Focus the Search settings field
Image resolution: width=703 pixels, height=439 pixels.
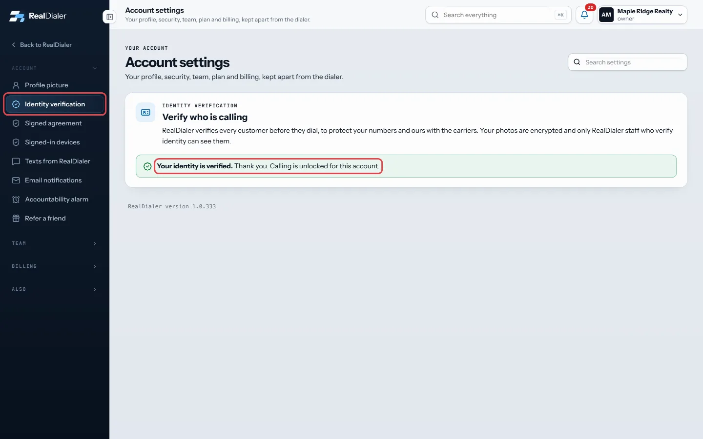(627, 62)
